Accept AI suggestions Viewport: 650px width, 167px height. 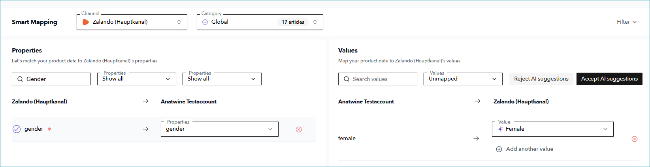(x=609, y=79)
